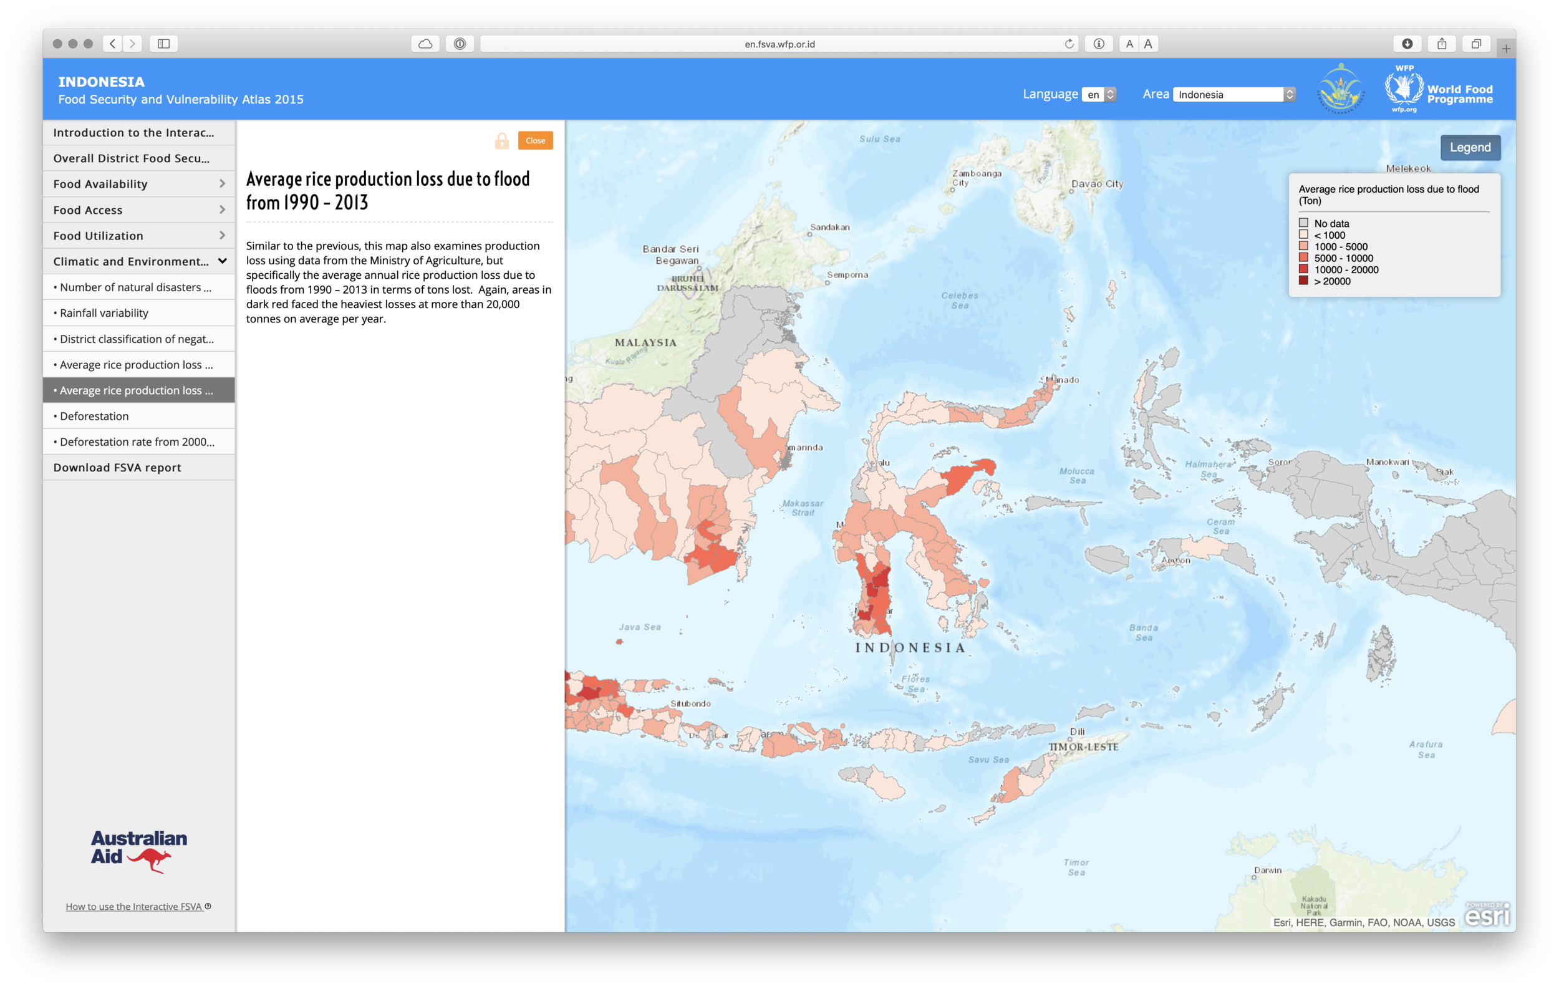Click the 'Celebes Sea' map label
This screenshot has width=1559, height=989.
[960, 301]
